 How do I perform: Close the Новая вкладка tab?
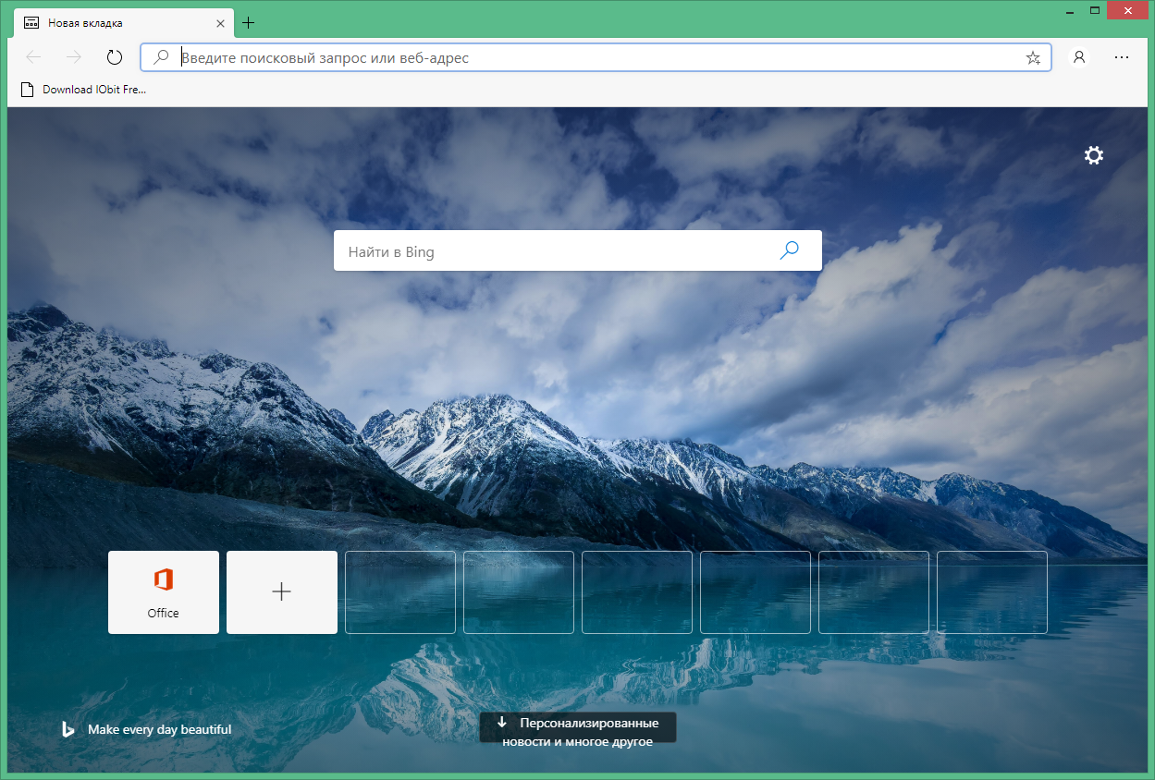click(x=220, y=23)
